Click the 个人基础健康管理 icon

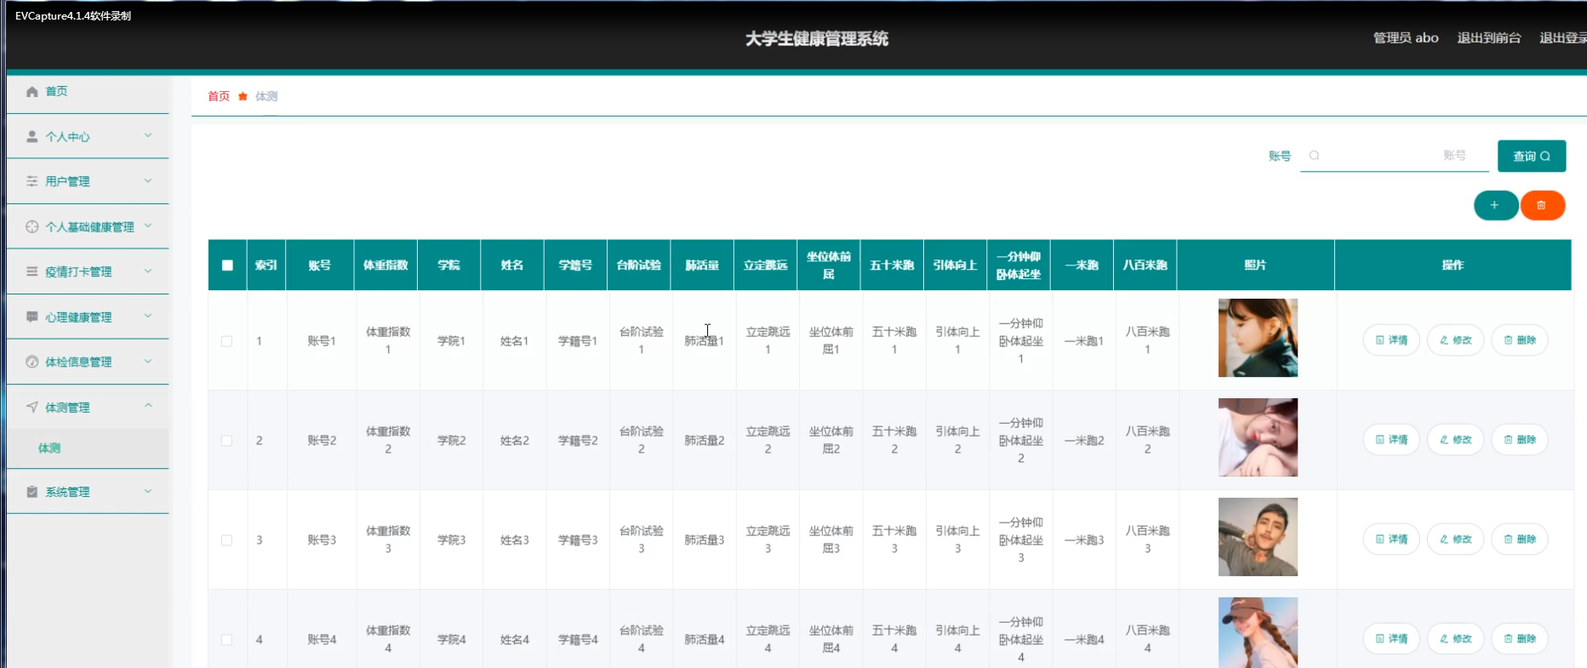(32, 226)
